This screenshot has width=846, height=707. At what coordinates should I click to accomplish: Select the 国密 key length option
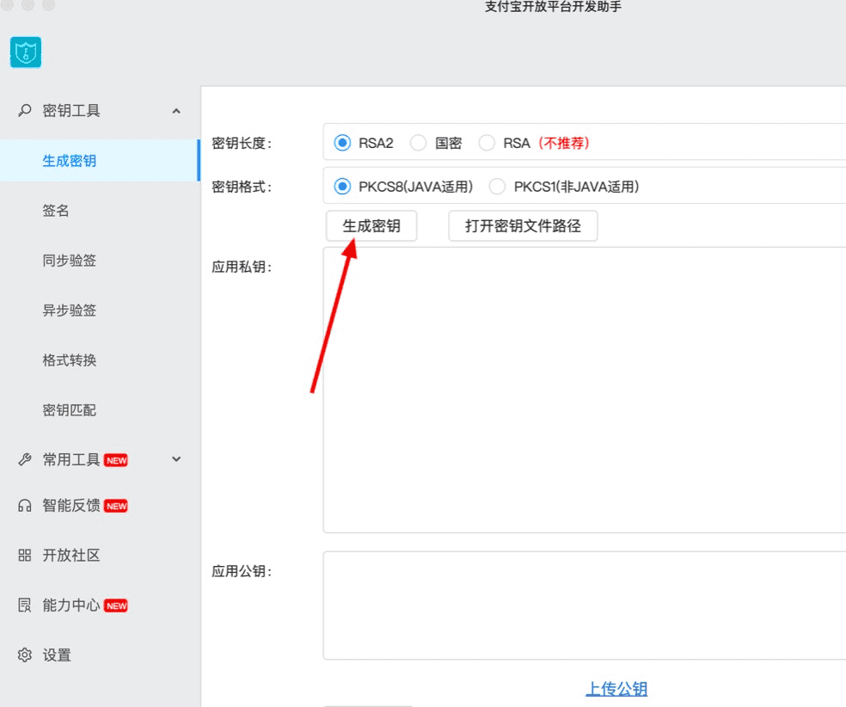pos(418,143)
